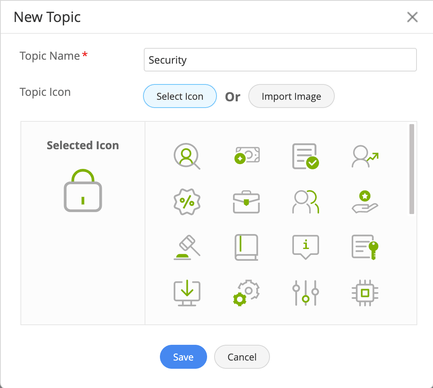Pick the document with key icon
Viewport: 433px width, 388px height.
[365, 247]
